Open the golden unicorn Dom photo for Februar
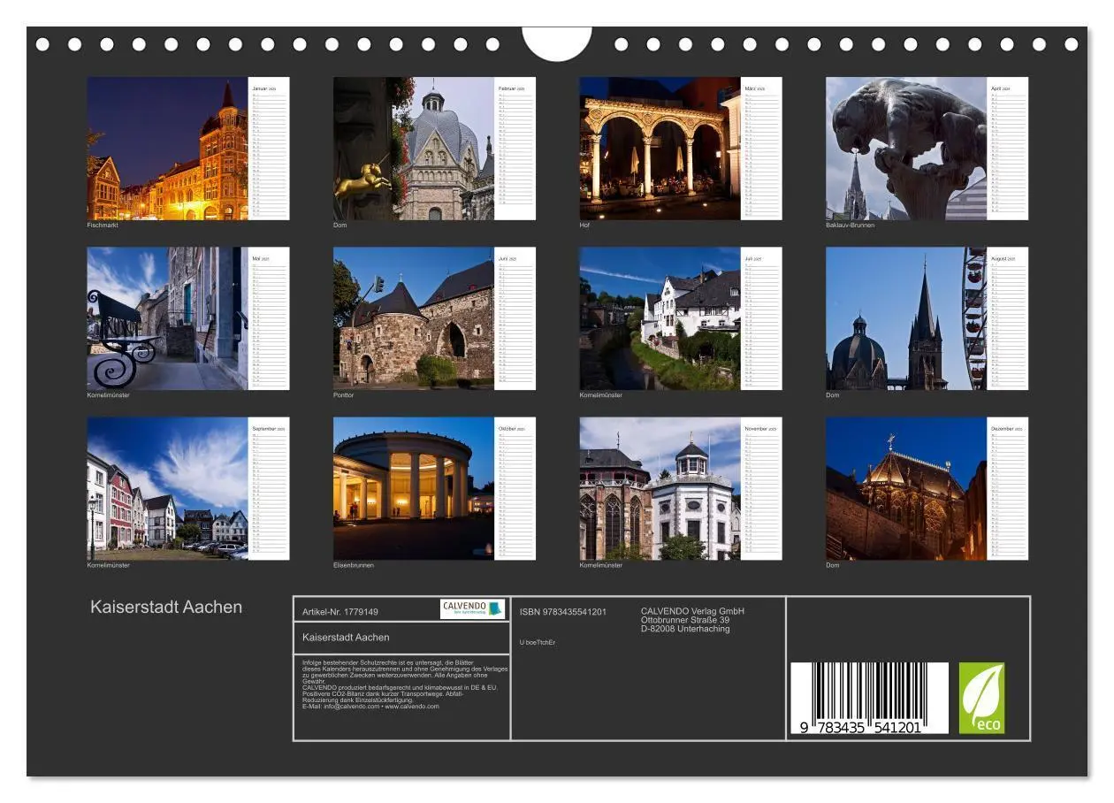 pyautogui.click(x=414, y=149)
